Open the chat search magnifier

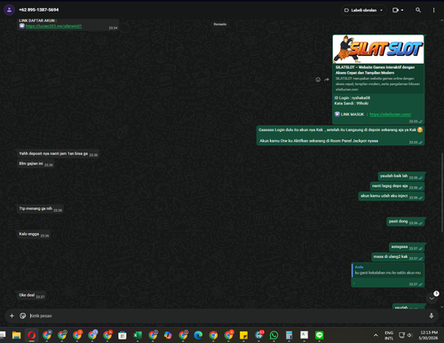(x=418, y=10)
